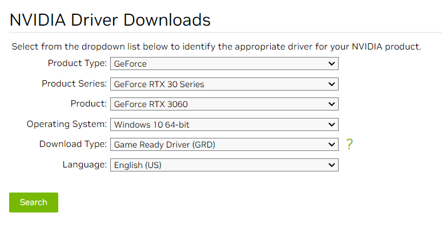
Task: Click the chevron arrow of the Product Type field
Action: pyautogui.click(x=331, y=64)
